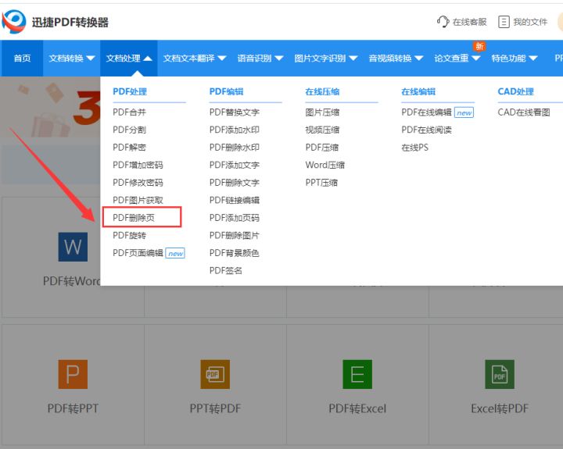Choose PDF旋转 from menu
Screen dimensions: 563x449
129,235
